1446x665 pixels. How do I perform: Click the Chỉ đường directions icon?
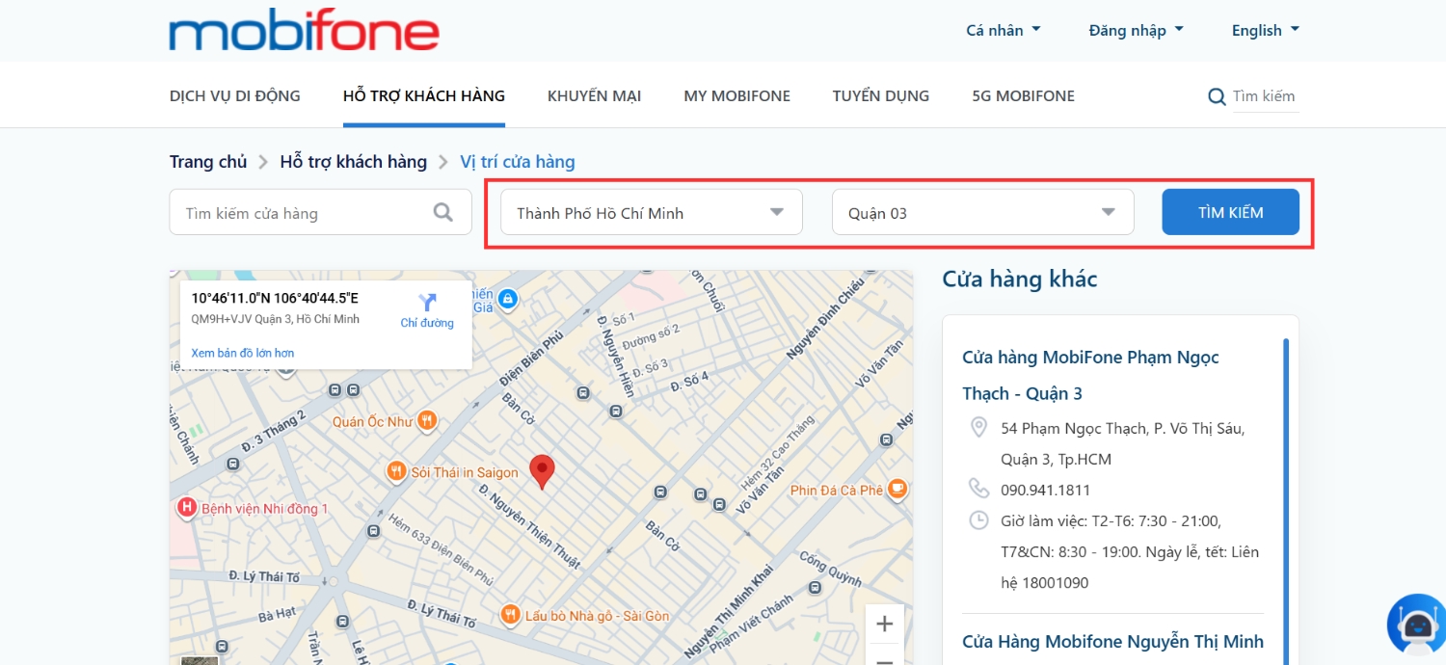coord(427,302)
